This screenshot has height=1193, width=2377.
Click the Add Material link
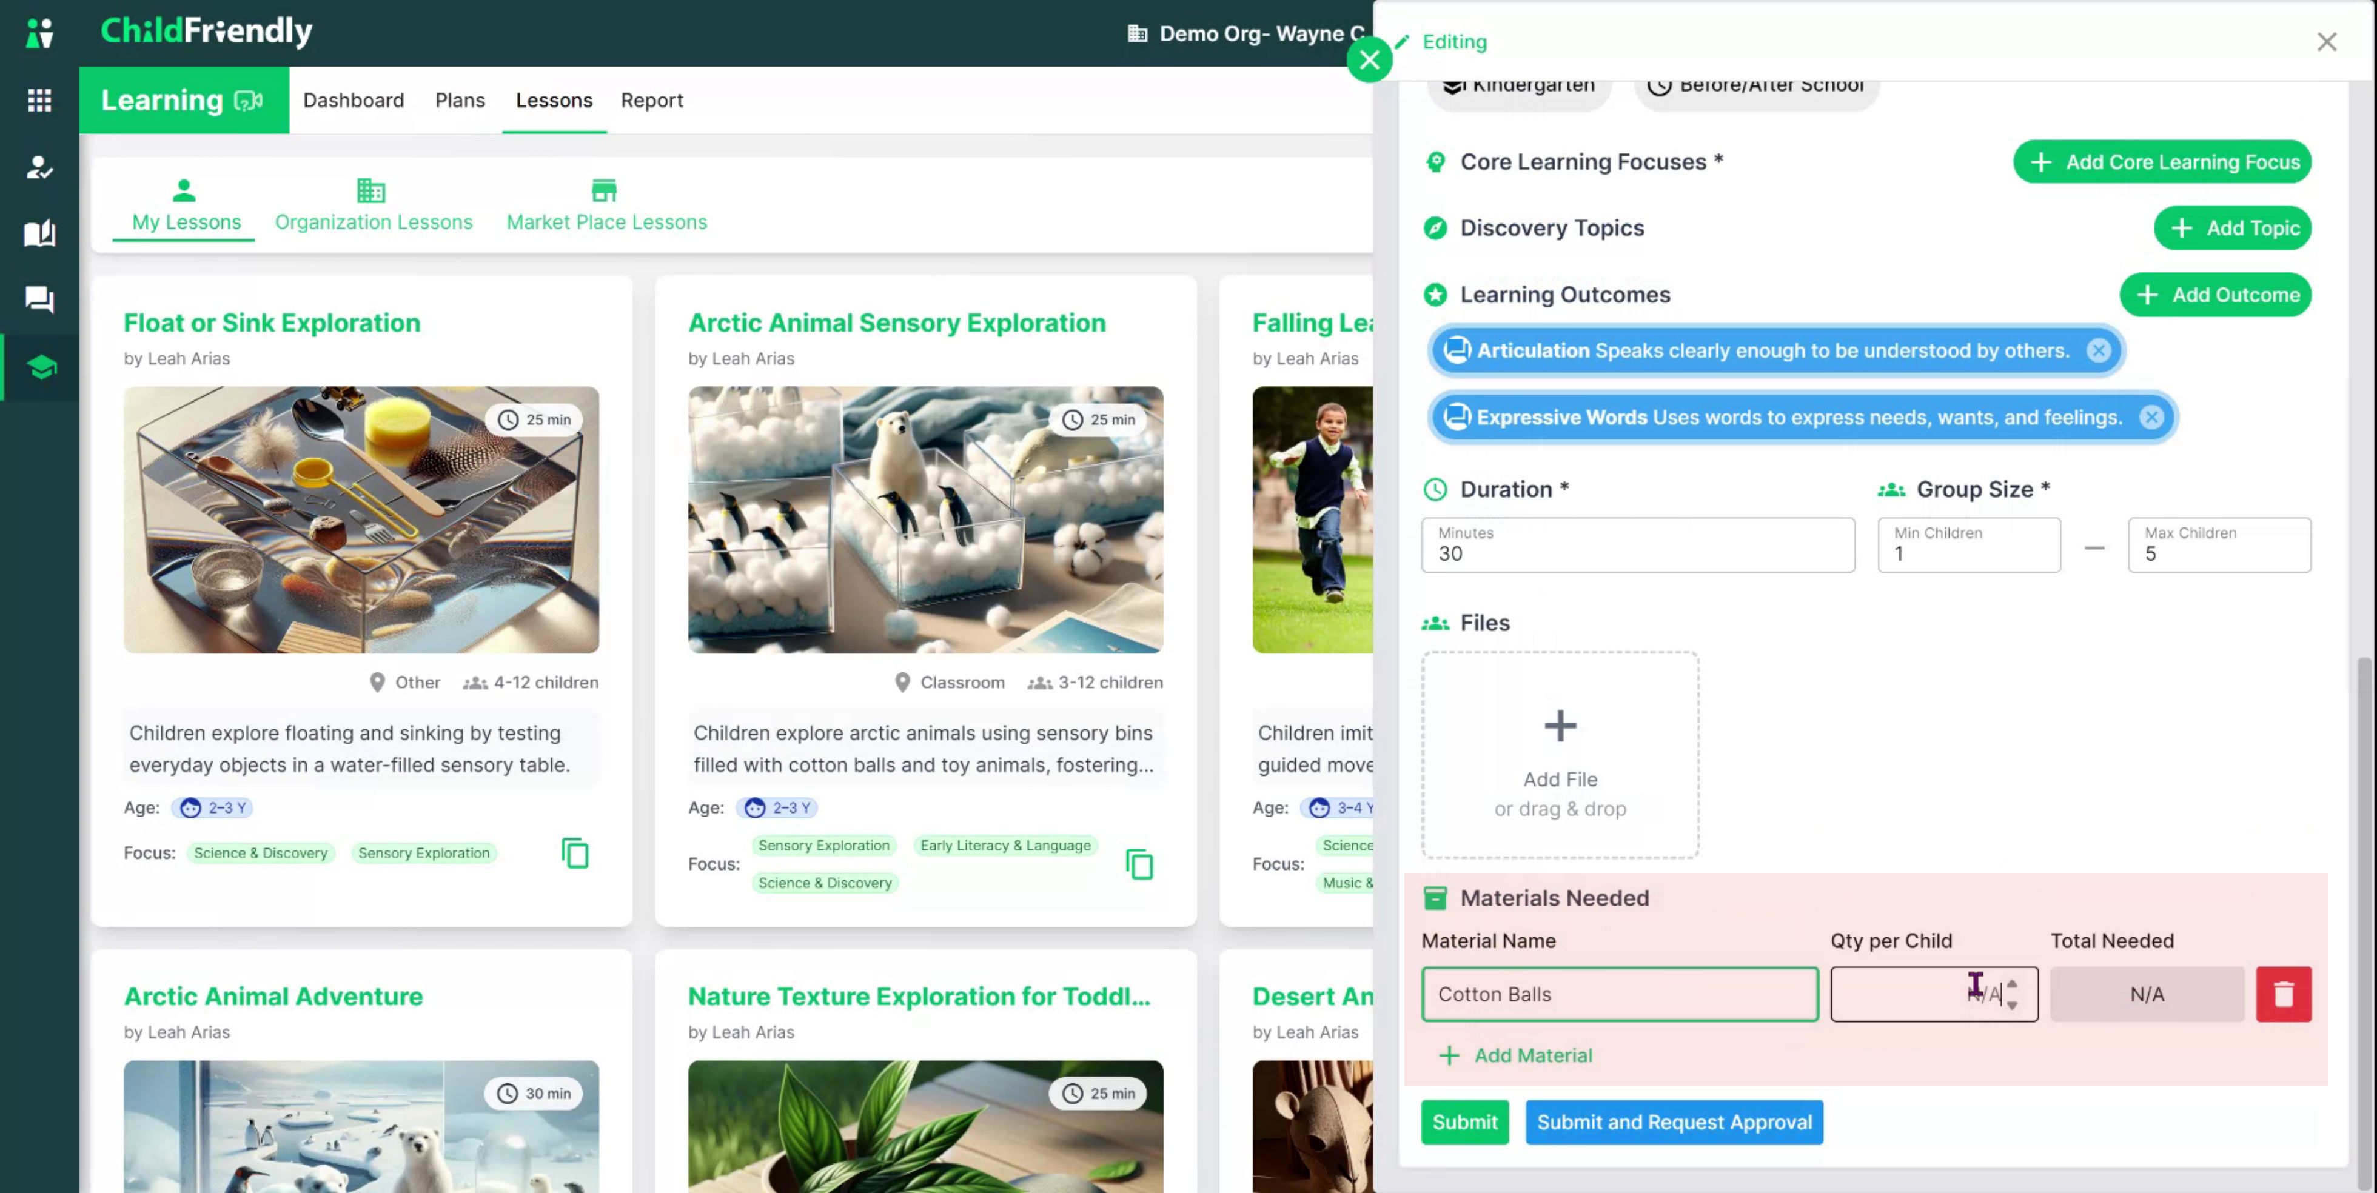[1515, 1055]
